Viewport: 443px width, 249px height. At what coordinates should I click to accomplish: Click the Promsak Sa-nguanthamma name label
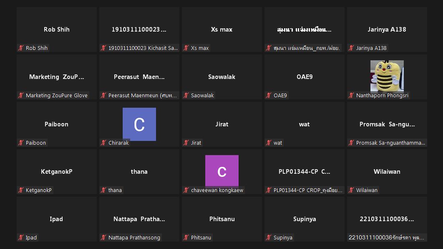click(x=390, y=143)
